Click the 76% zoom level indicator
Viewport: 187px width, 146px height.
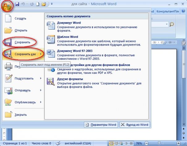coord(139,143)
